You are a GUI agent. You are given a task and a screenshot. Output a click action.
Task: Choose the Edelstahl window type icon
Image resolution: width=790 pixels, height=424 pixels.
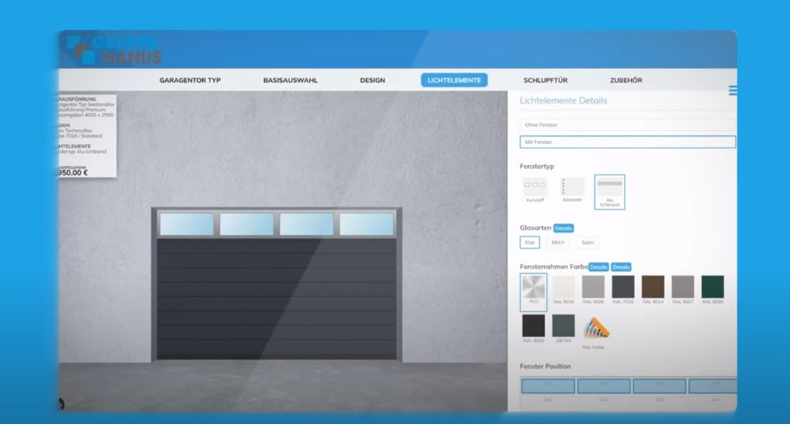point(573,188)
